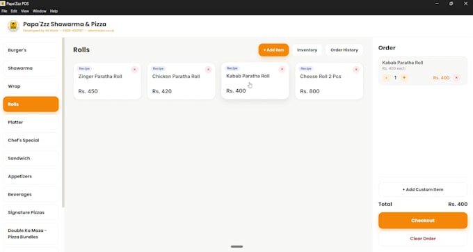Viewport: 473px width, 252px height.
Task: Click the app icon in title bar
Action: (3, 3)
